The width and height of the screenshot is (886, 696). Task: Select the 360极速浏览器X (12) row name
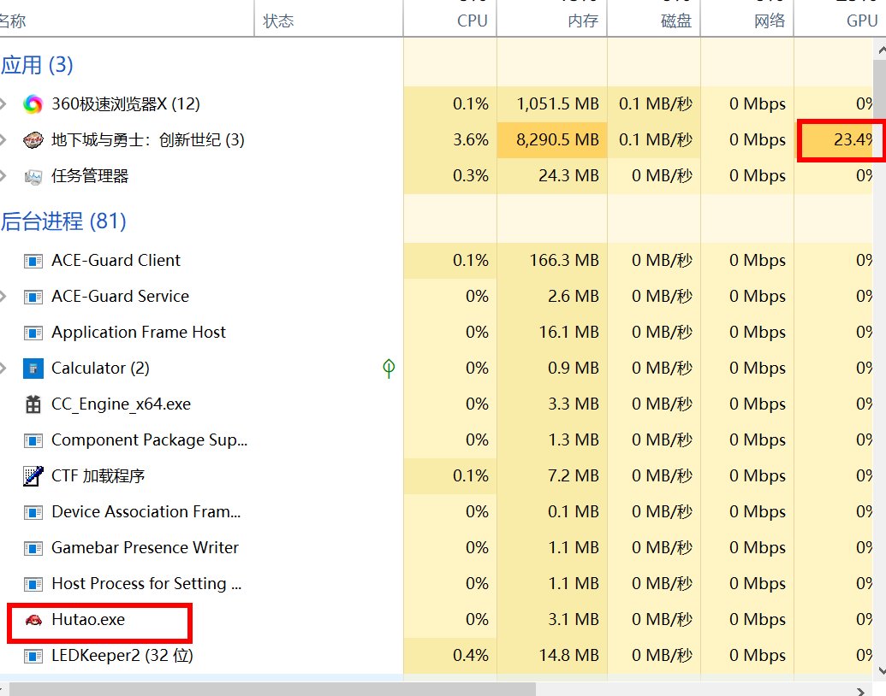(x=126, y=103)
